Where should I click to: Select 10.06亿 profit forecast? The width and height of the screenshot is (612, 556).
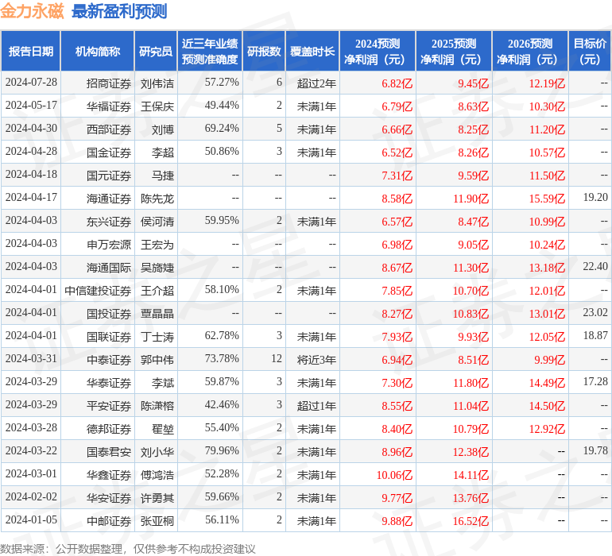[x=394, y=475]
